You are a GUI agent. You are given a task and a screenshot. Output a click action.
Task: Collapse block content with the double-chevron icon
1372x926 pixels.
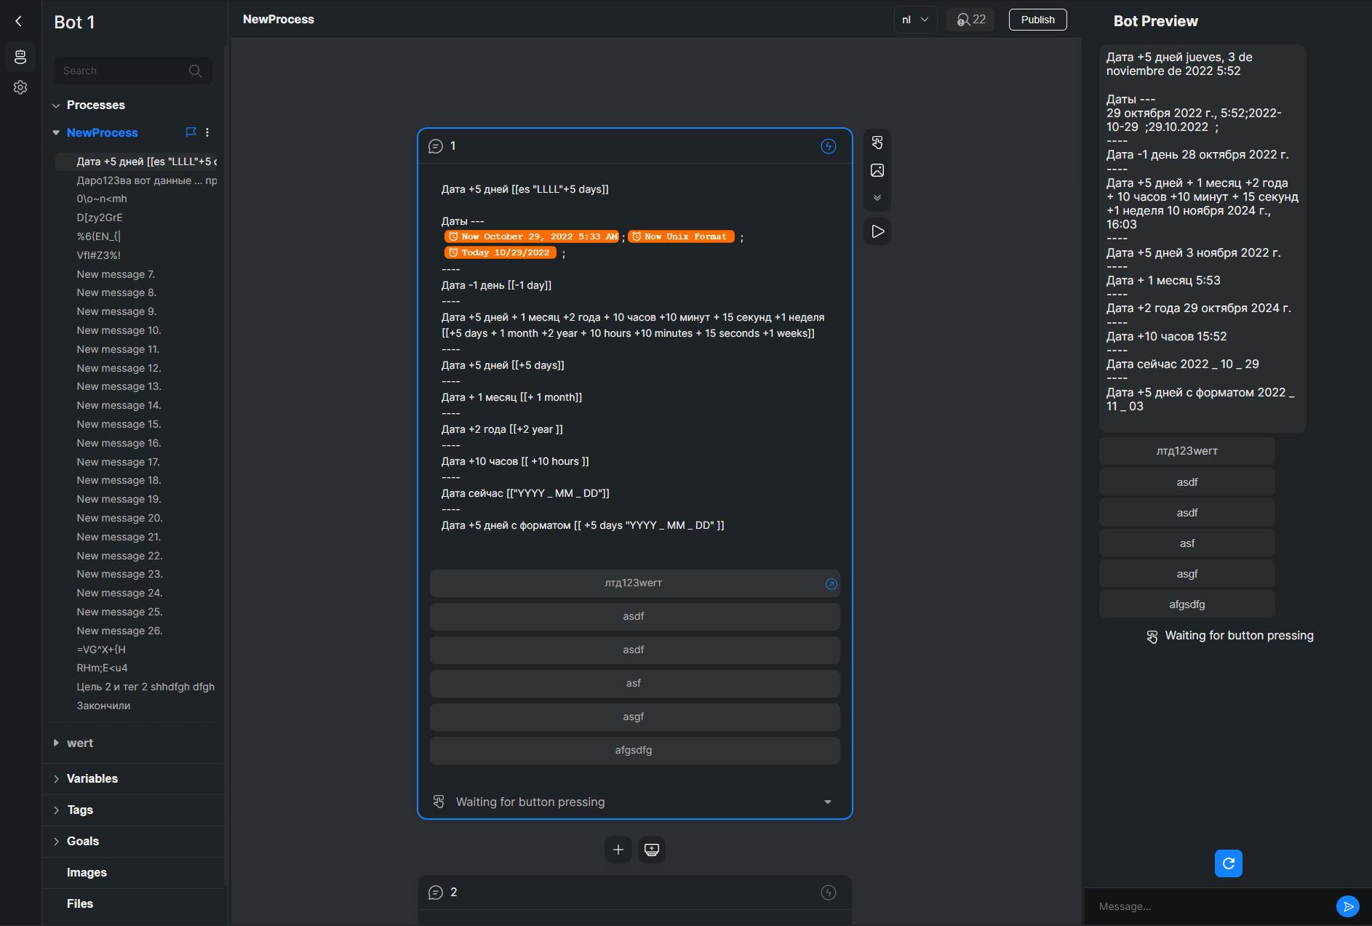877,197
